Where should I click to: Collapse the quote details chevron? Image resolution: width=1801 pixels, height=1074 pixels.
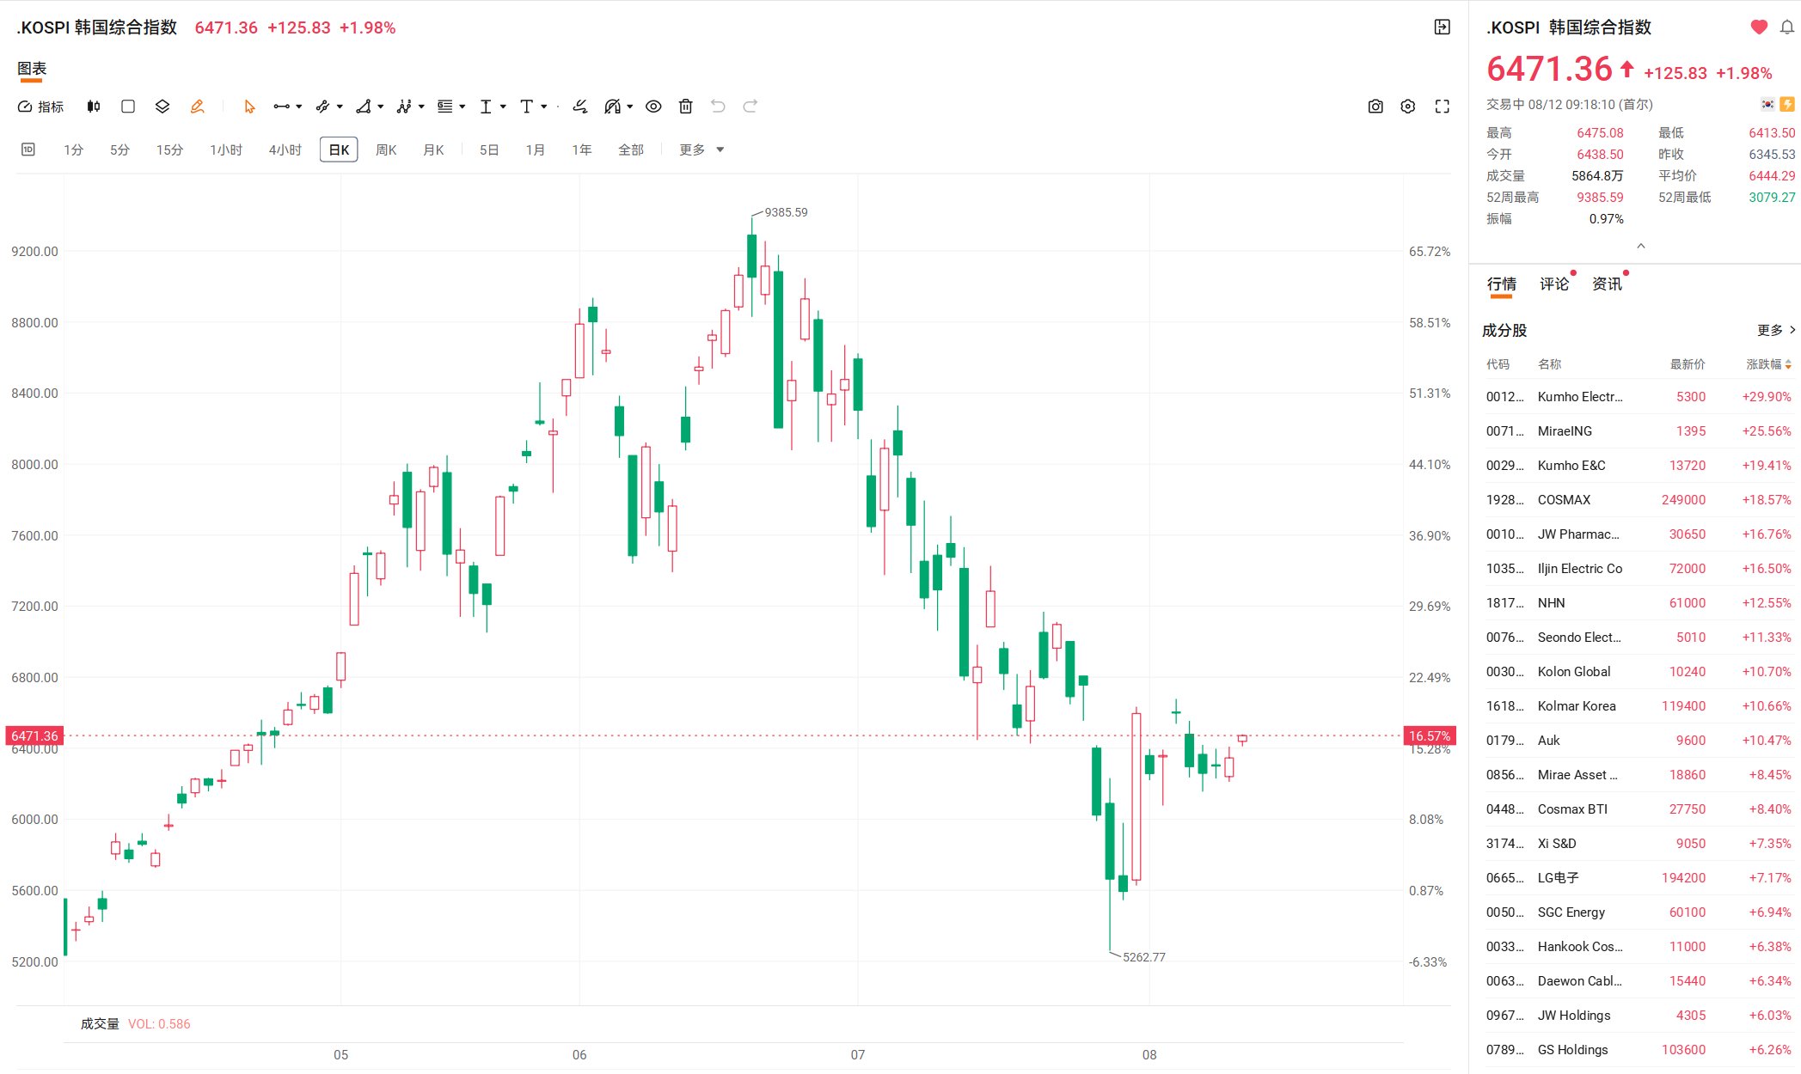pos(1640,246)
